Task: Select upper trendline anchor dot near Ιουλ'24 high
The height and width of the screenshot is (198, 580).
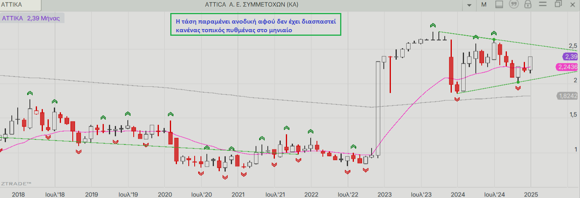Action: pyautogui.click(x=494, y=40)
